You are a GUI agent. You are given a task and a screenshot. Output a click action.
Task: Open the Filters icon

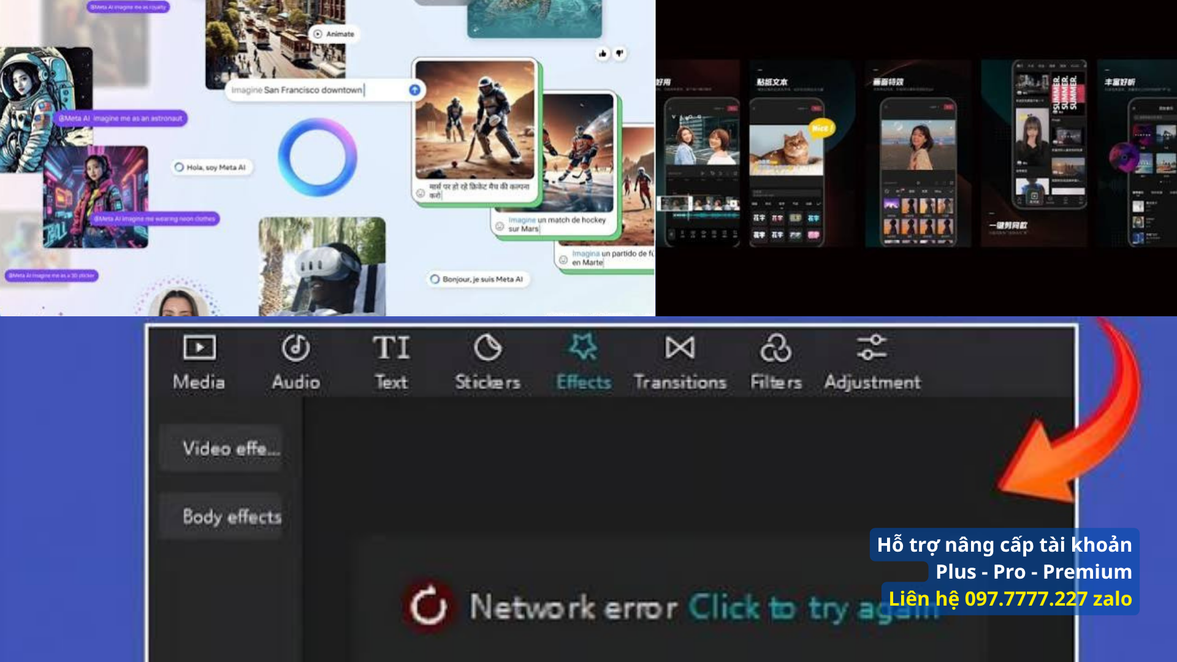point(775,348)
